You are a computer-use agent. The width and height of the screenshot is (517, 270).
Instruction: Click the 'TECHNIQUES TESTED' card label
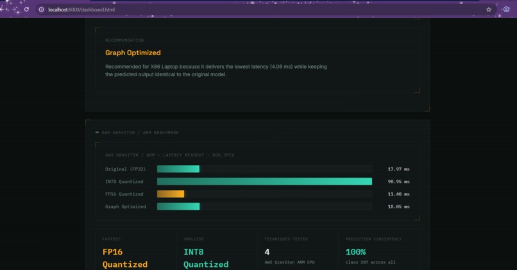[x=286, y=239]
